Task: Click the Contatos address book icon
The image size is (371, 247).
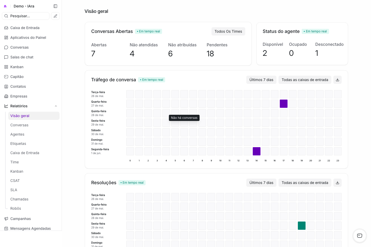Action: [6, 86]
